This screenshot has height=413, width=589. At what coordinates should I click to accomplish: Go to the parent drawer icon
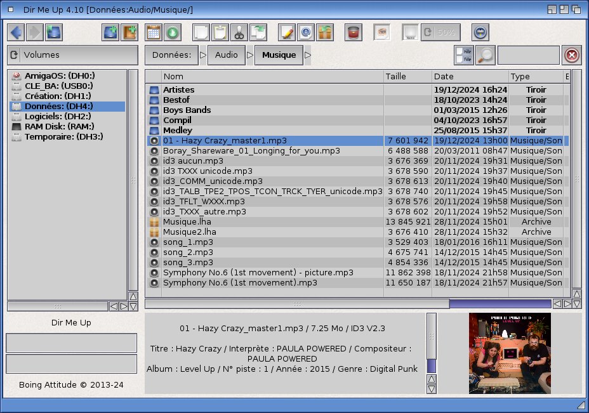pos(53,32)
